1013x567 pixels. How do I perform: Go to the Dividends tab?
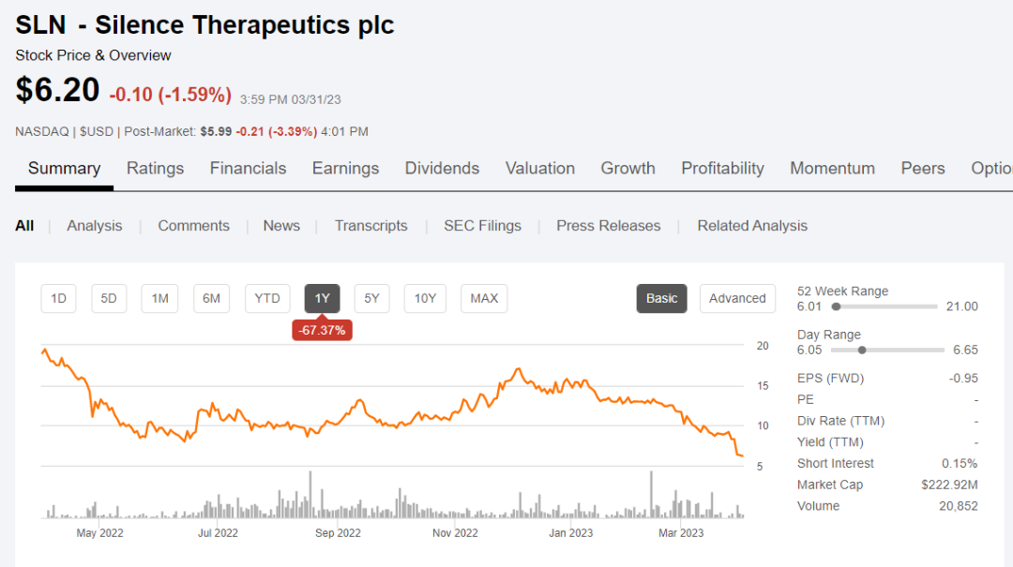[442, 169]
